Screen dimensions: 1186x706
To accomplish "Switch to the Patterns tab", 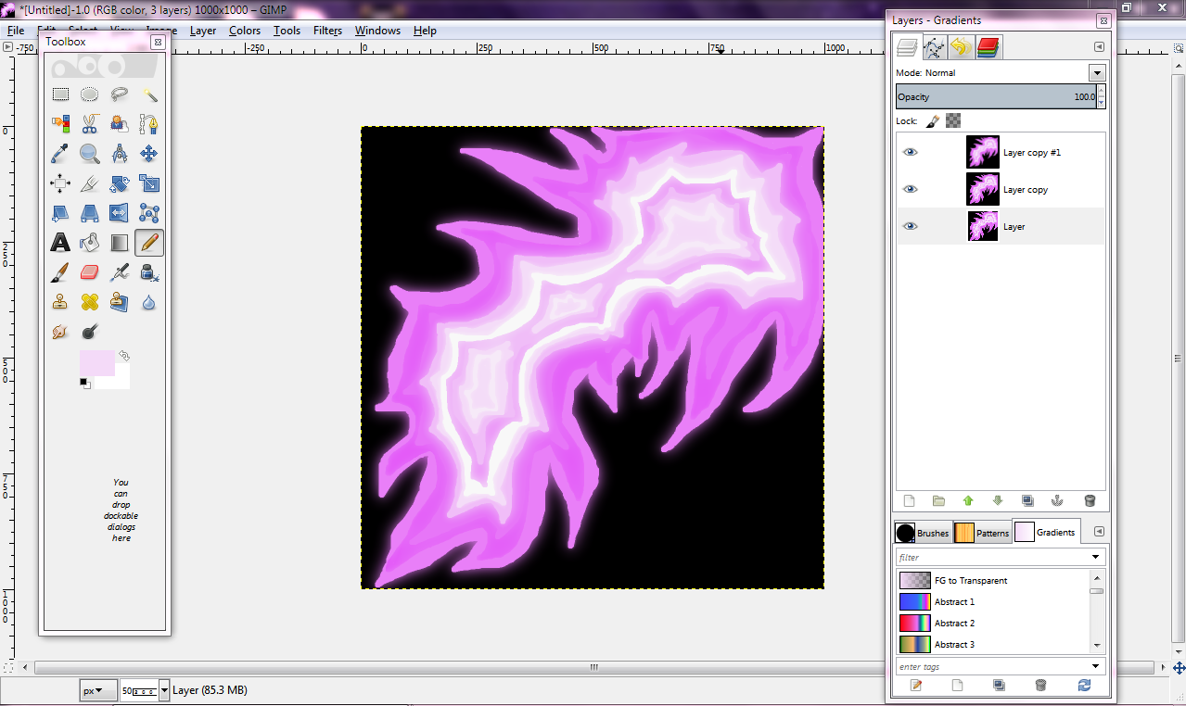I will point(982,533).
